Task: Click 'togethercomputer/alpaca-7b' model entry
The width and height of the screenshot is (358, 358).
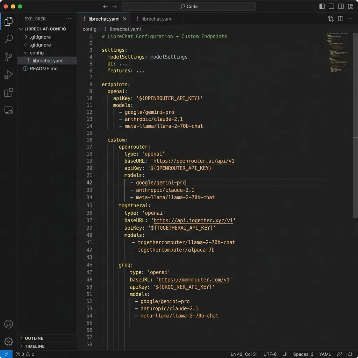Action: pyautogui.click(x=176, y=250)
